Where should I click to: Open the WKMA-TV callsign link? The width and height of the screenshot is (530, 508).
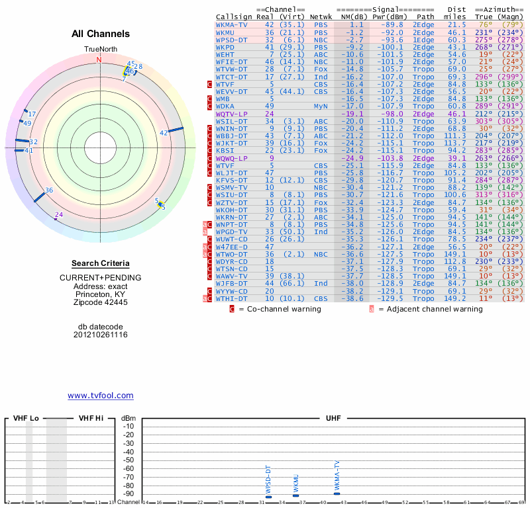coord(233,24)
